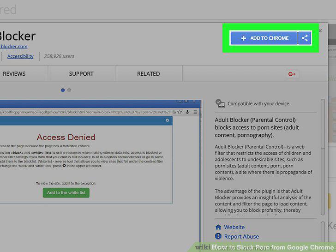Image resolution: width=336 pixels, height=252 pixels.
Task: Click the Google+ share button
Action: [x=292, y=74]
